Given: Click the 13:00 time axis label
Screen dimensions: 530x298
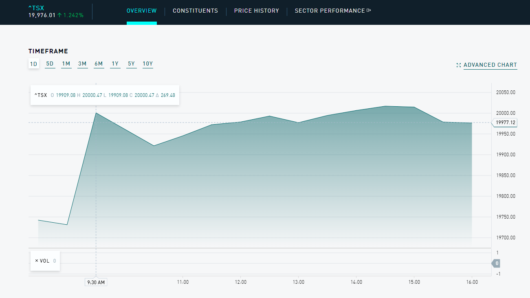Looking at the screenshot, I should (299, 282).
